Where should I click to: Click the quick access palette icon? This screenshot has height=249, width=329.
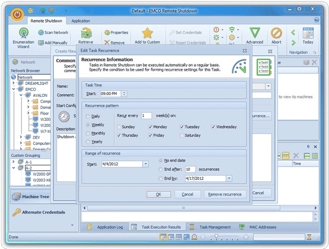coord(31,10)
